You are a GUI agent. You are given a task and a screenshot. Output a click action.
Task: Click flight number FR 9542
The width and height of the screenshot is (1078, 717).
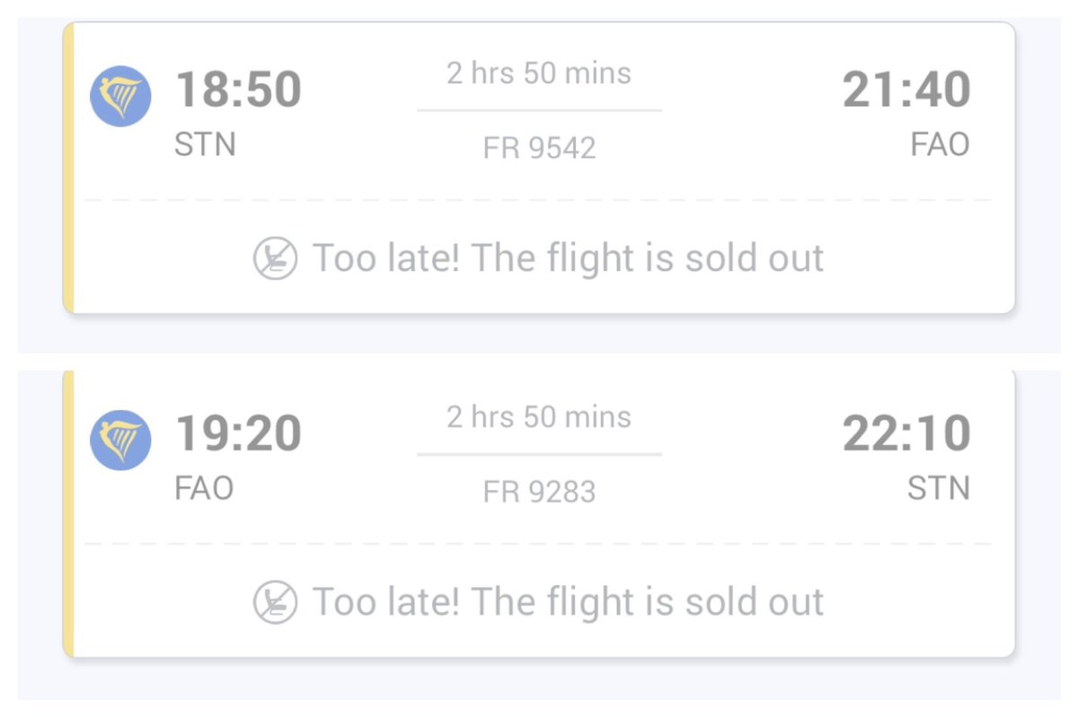539,148
